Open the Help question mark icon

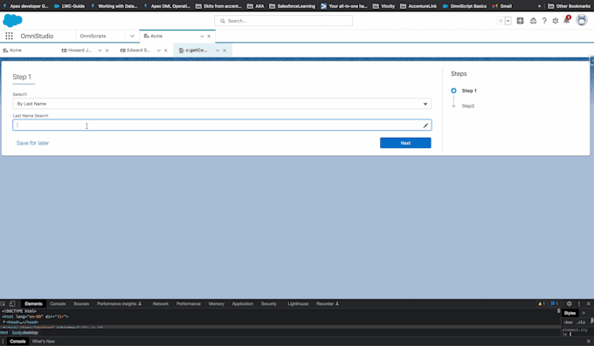(544, 21)
